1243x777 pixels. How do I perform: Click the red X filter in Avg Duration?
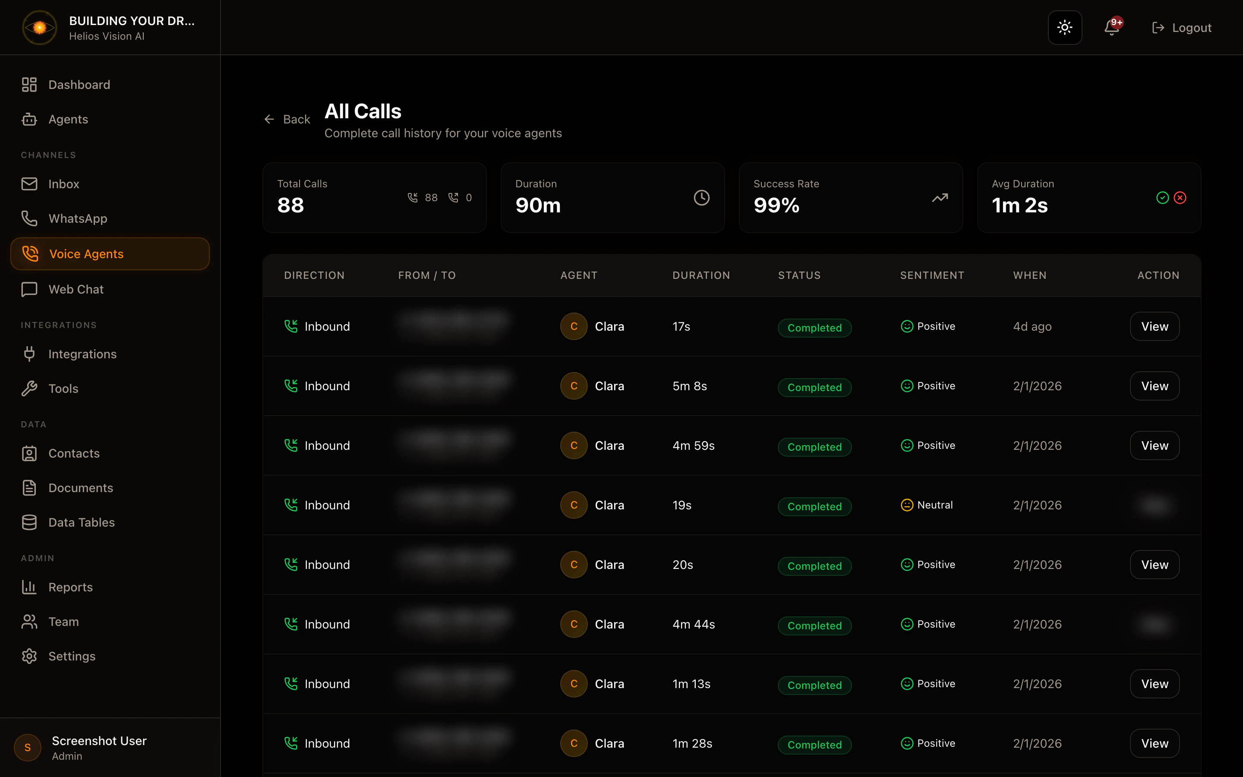tap(1180, 198)
